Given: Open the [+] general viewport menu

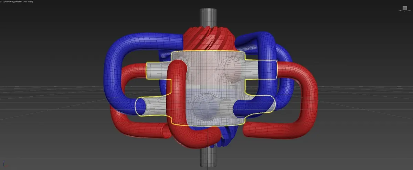Looking at the screenshot, I should click(x=2, y=2).
